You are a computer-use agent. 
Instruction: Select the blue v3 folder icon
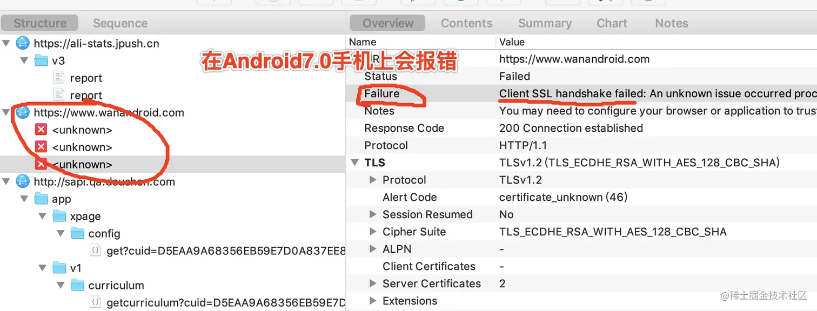coord(42,60)
